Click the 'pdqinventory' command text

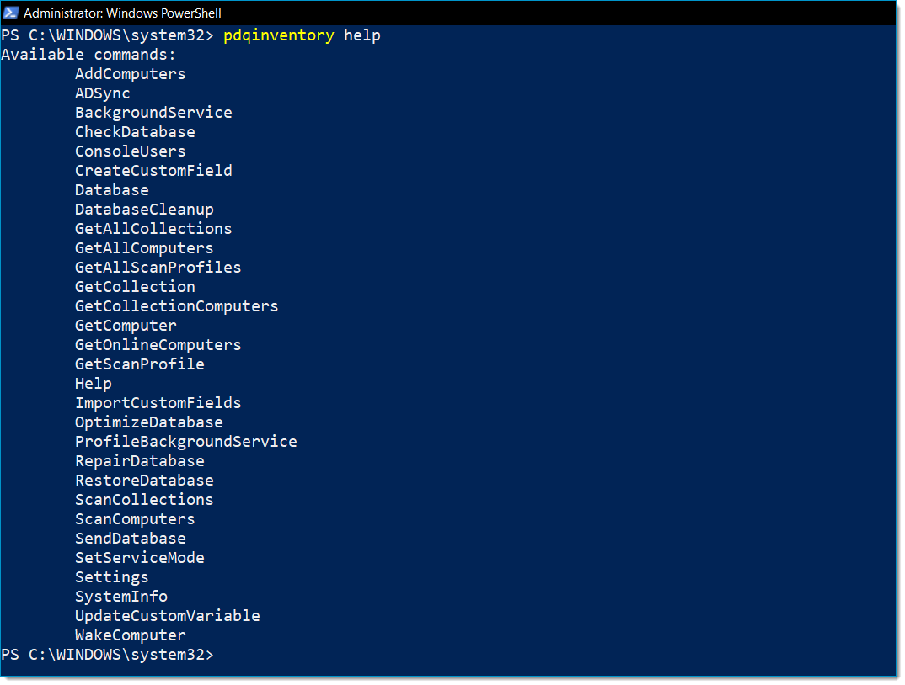tap(279, 35)
